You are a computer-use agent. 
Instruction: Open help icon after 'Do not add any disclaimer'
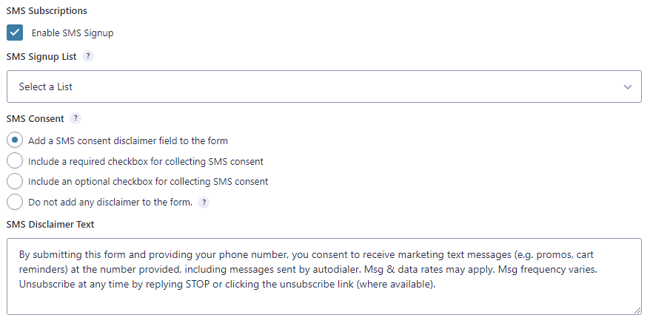coord(204,203)
